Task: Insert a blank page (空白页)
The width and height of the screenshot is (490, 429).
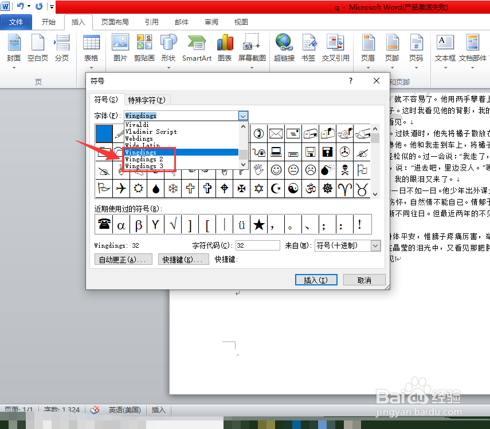Action: [38, 49]
